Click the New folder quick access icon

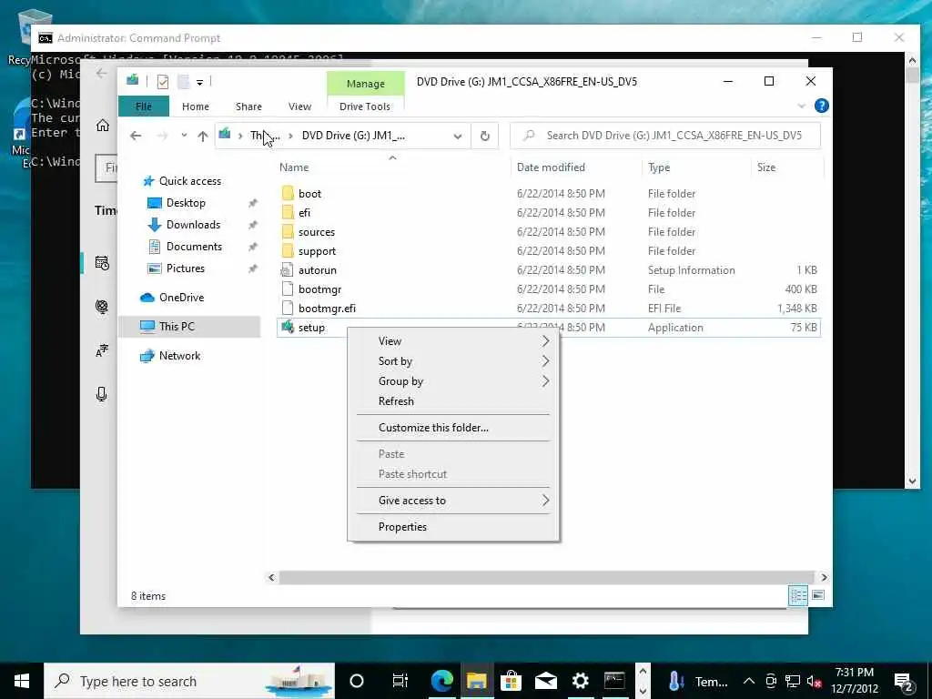pyautogui.click(x=183, y=81)
